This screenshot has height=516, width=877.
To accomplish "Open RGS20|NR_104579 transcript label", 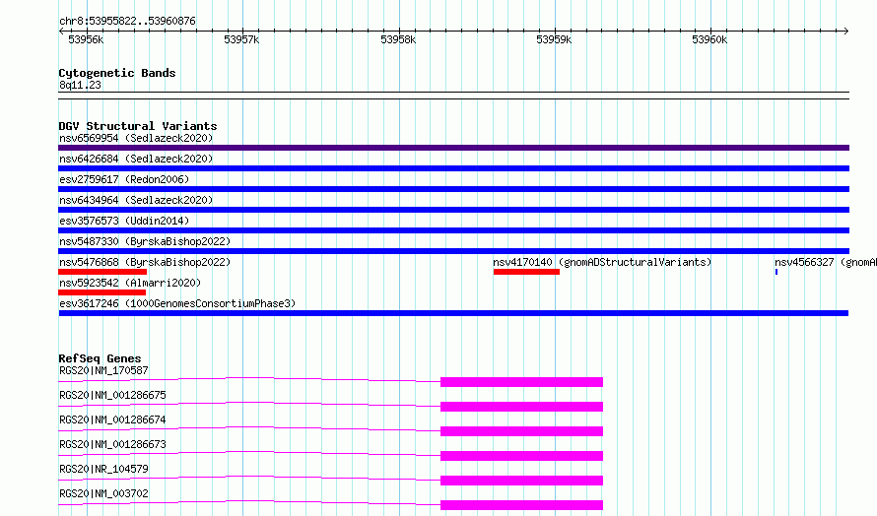I will (103, 469).
